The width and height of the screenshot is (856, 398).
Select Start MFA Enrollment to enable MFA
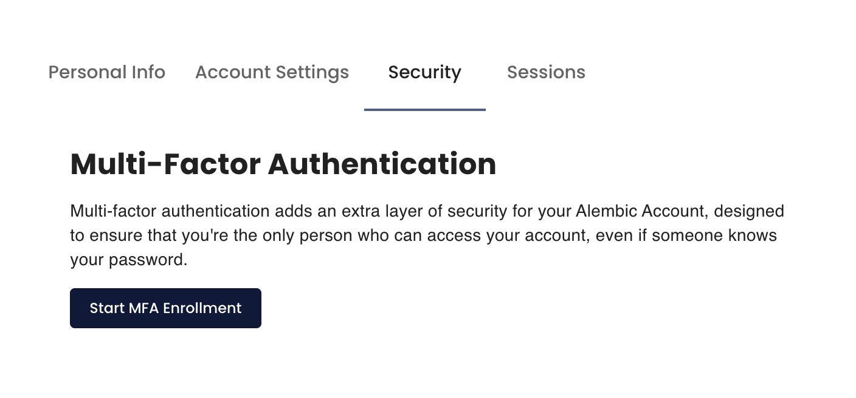pos(165,308)
